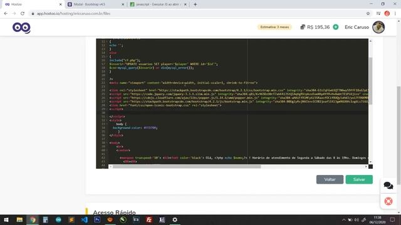
Task: Click the Voltar button
Action: coord(330,179)
